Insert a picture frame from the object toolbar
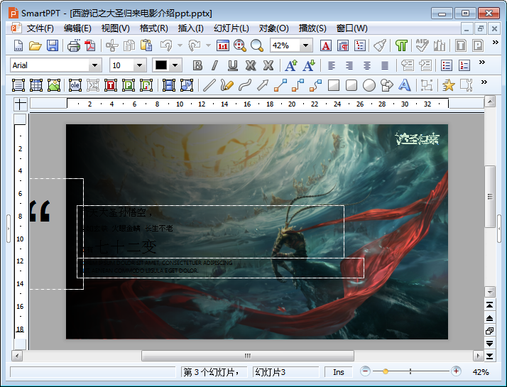The image size is (507, 387). point(54,85)
